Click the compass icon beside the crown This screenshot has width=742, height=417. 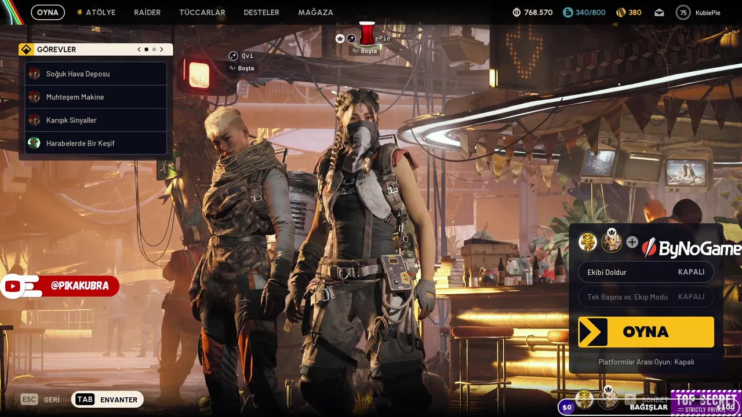point(351,38)
